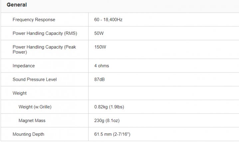This screenshot has width=239, height=142.
Task: Click Power Handling Capacity (RMS) label
Action: click(44, 33)
